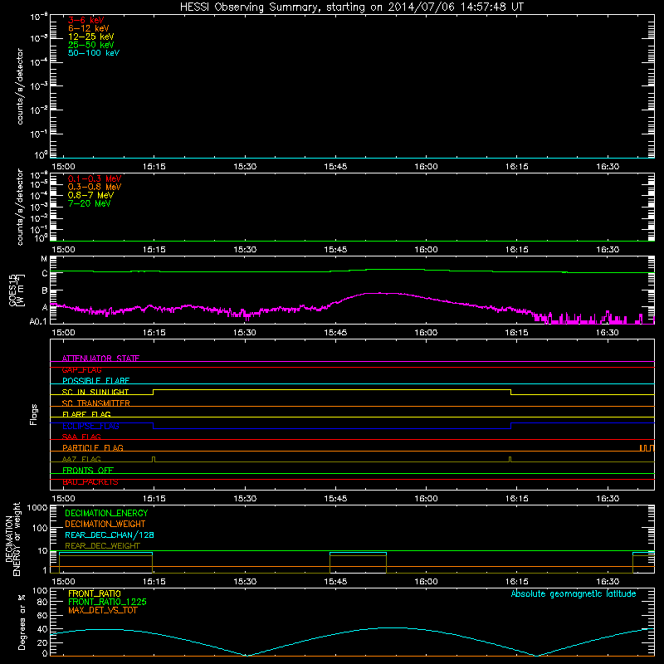Click the Degrees or % axis label
The height and width of the screenshot is (664, 664).
pos(22,622)
